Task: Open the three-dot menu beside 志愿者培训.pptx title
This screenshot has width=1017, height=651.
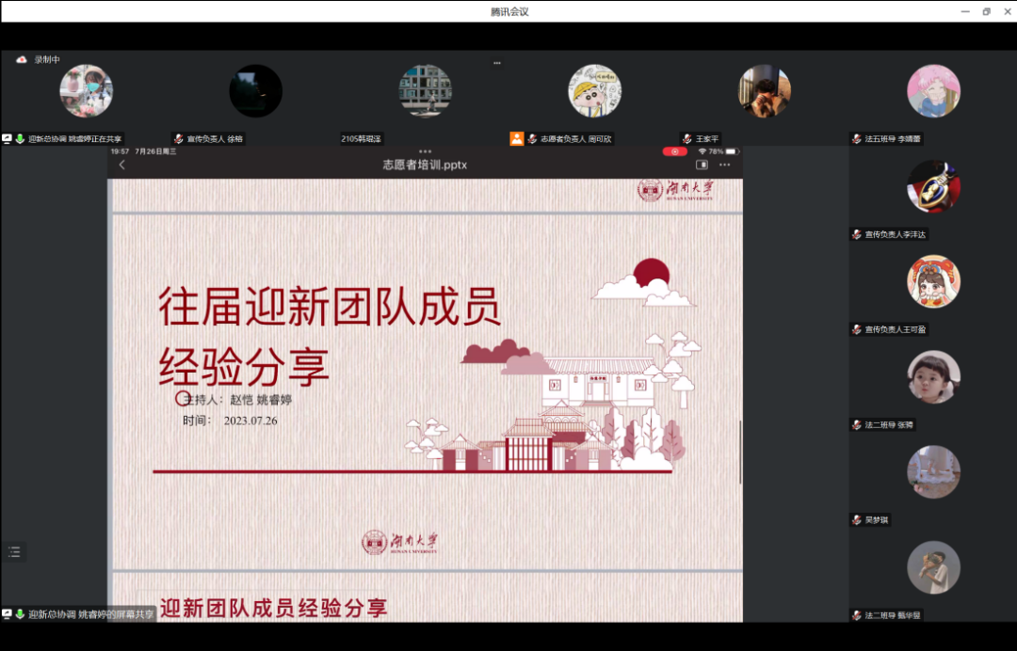Action: [x=724, y=166]
